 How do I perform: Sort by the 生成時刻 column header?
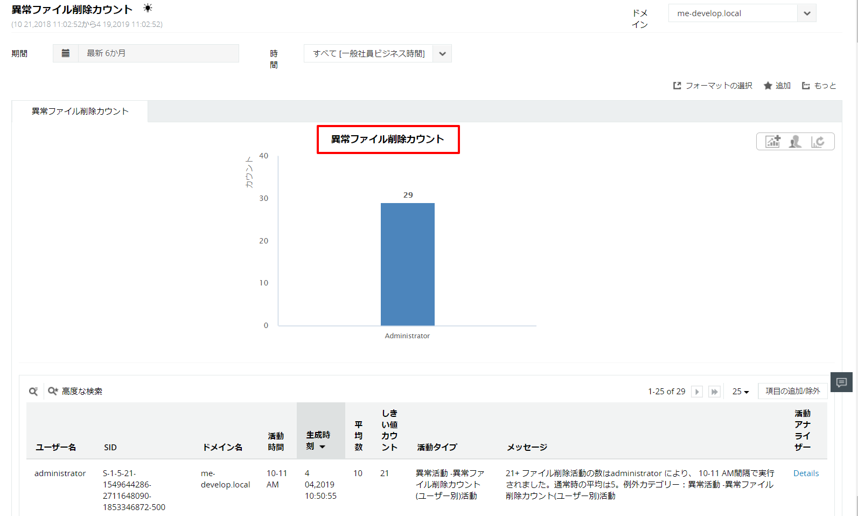pyautogui.click(x=318, y=440)
